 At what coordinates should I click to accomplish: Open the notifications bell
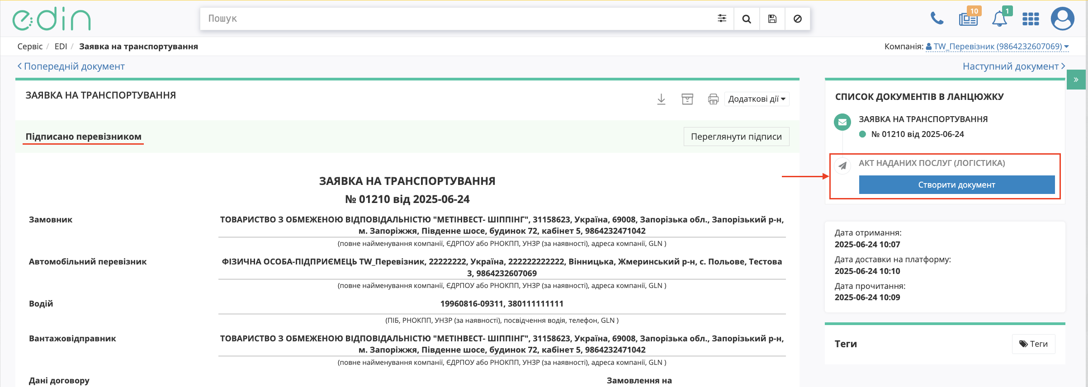[x=999, y=19]
